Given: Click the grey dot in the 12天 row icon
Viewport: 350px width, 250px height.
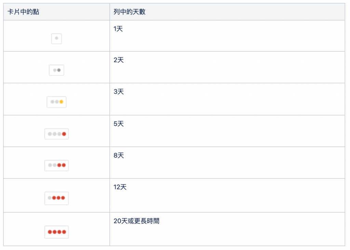Looking at the screenshot, I should pyautogui.click(x=50, y=198).
